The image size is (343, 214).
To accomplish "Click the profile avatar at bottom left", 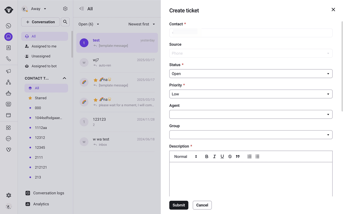I will (9, 206).
